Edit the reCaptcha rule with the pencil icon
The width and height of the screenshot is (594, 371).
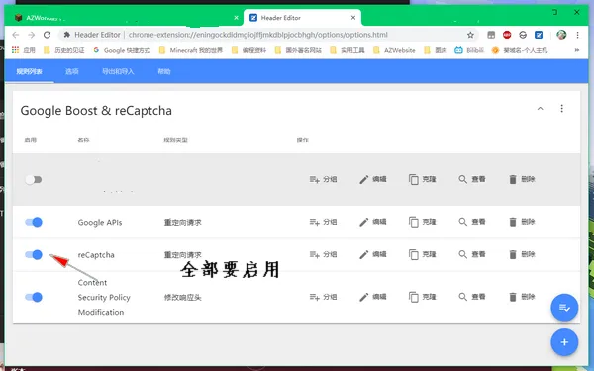pyautogui.click(x=372, y=254)
